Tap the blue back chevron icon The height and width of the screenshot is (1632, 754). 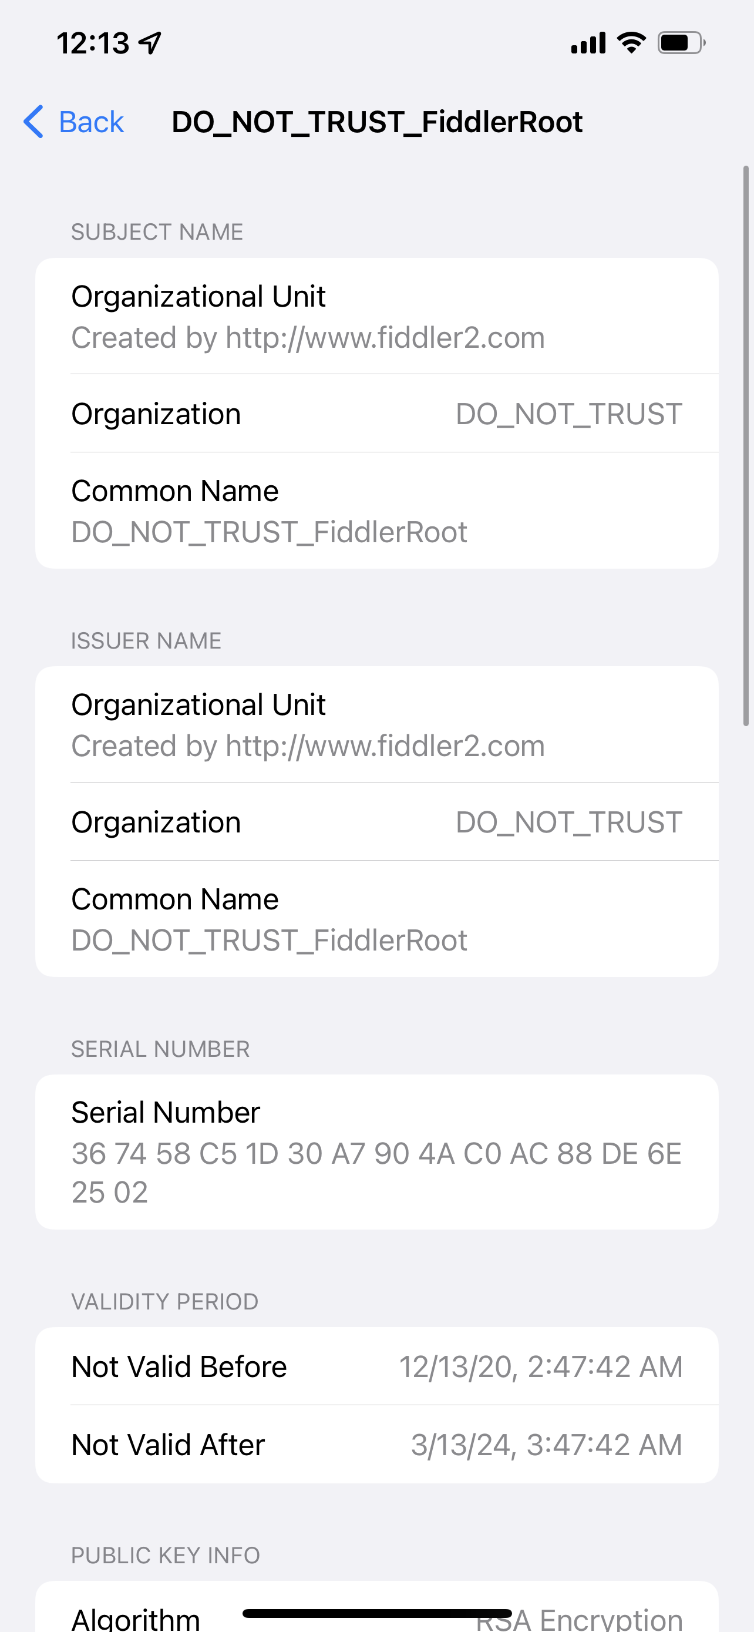coord(33,122)
